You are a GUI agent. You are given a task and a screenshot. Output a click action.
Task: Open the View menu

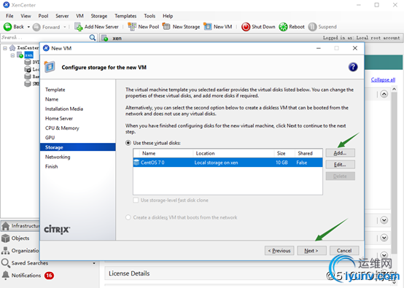click(26, 16)
